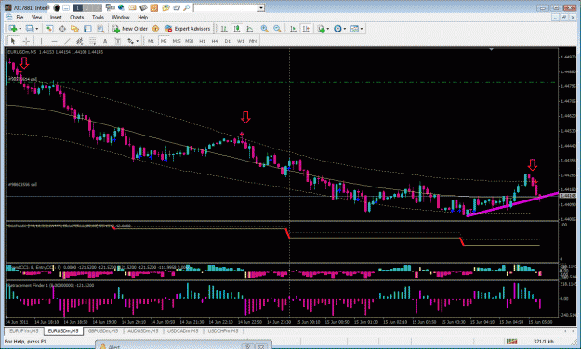This screenshot has width=581, height=349.
Task: Expand the Profiles dropdown arrow
Action: coord(36,29)
